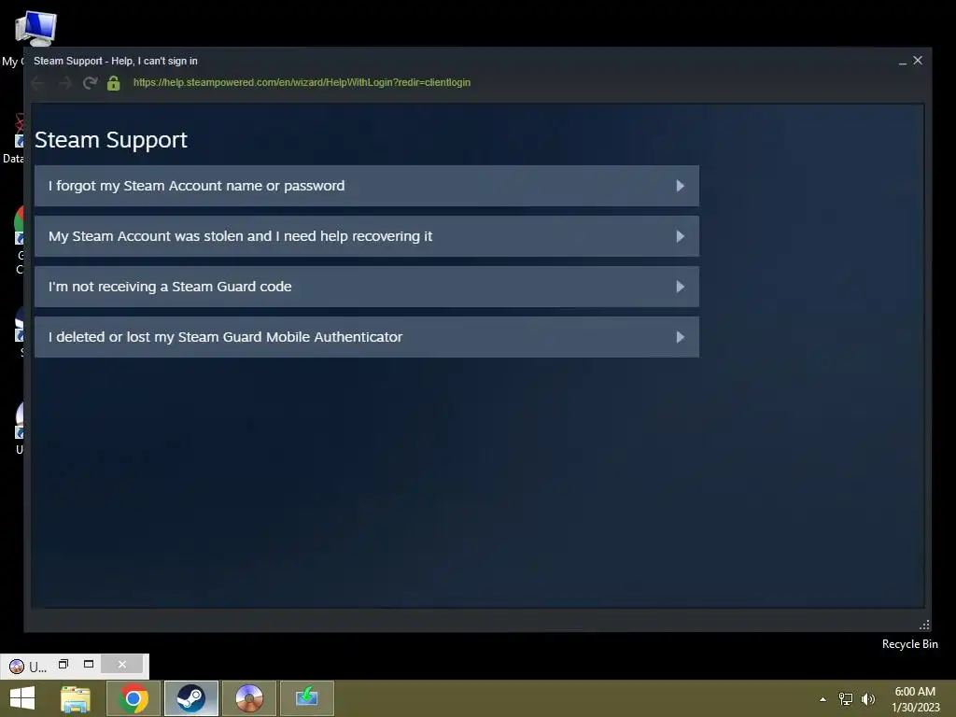Click the arrow beside Mobile Authenticator option

(x=681, y=337)
